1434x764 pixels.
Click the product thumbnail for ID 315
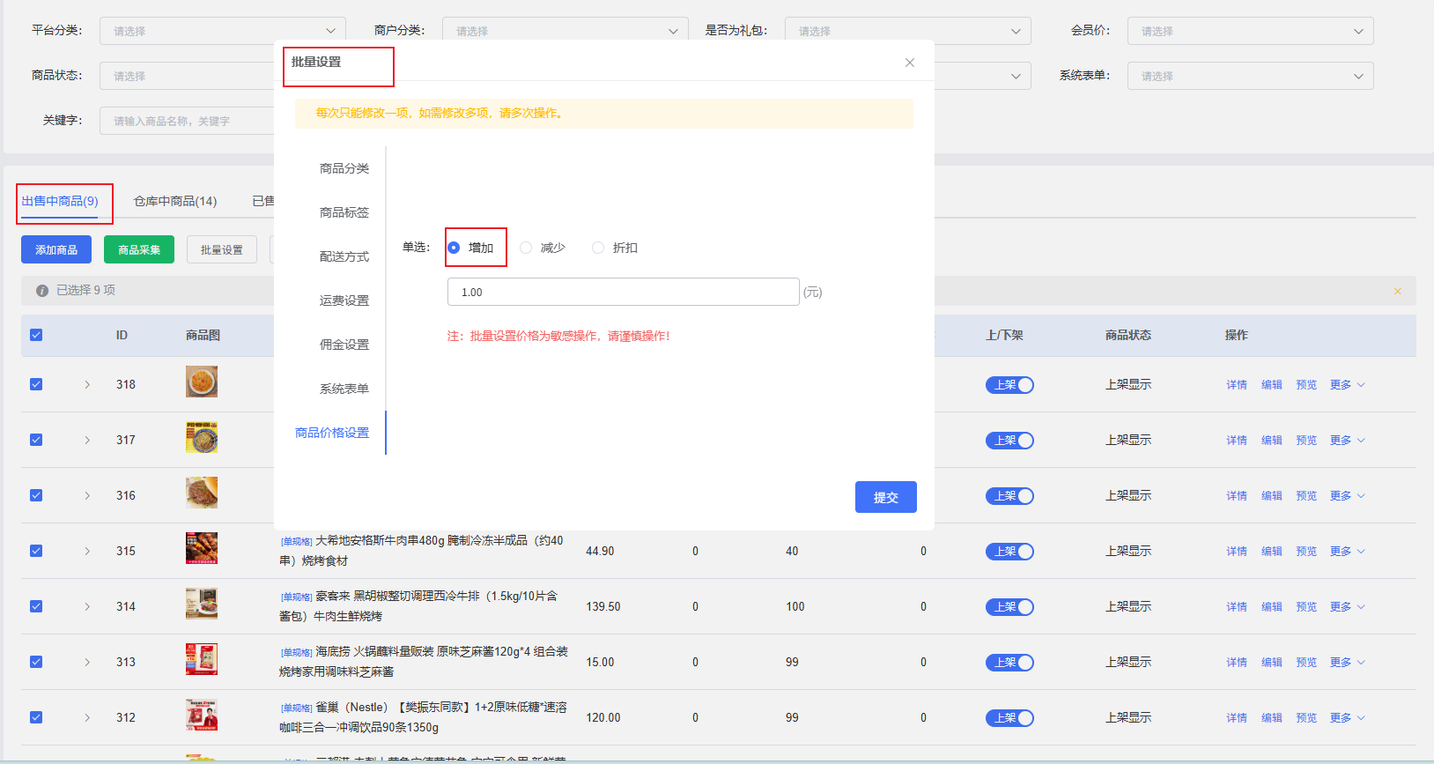202,548
